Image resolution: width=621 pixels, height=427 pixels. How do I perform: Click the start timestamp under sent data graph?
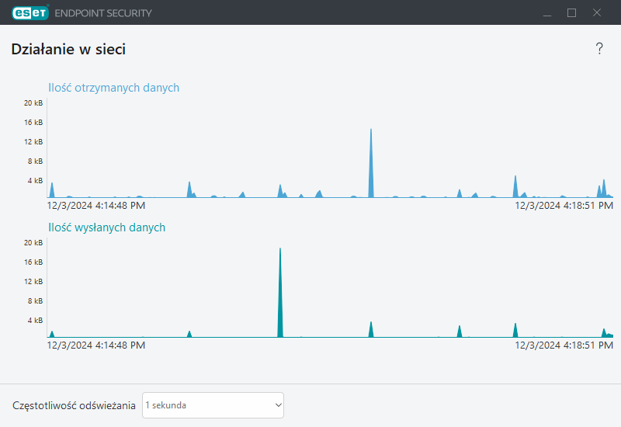click(x=95, y=345)
